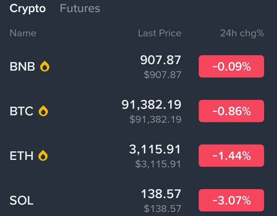Sort by Last Price column header
Screen dimensions: 277x216
(159, 33)
